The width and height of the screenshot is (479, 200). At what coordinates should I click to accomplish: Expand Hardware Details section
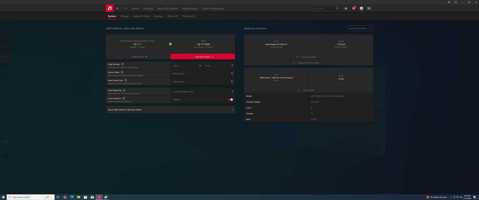[x=306, y=57]
